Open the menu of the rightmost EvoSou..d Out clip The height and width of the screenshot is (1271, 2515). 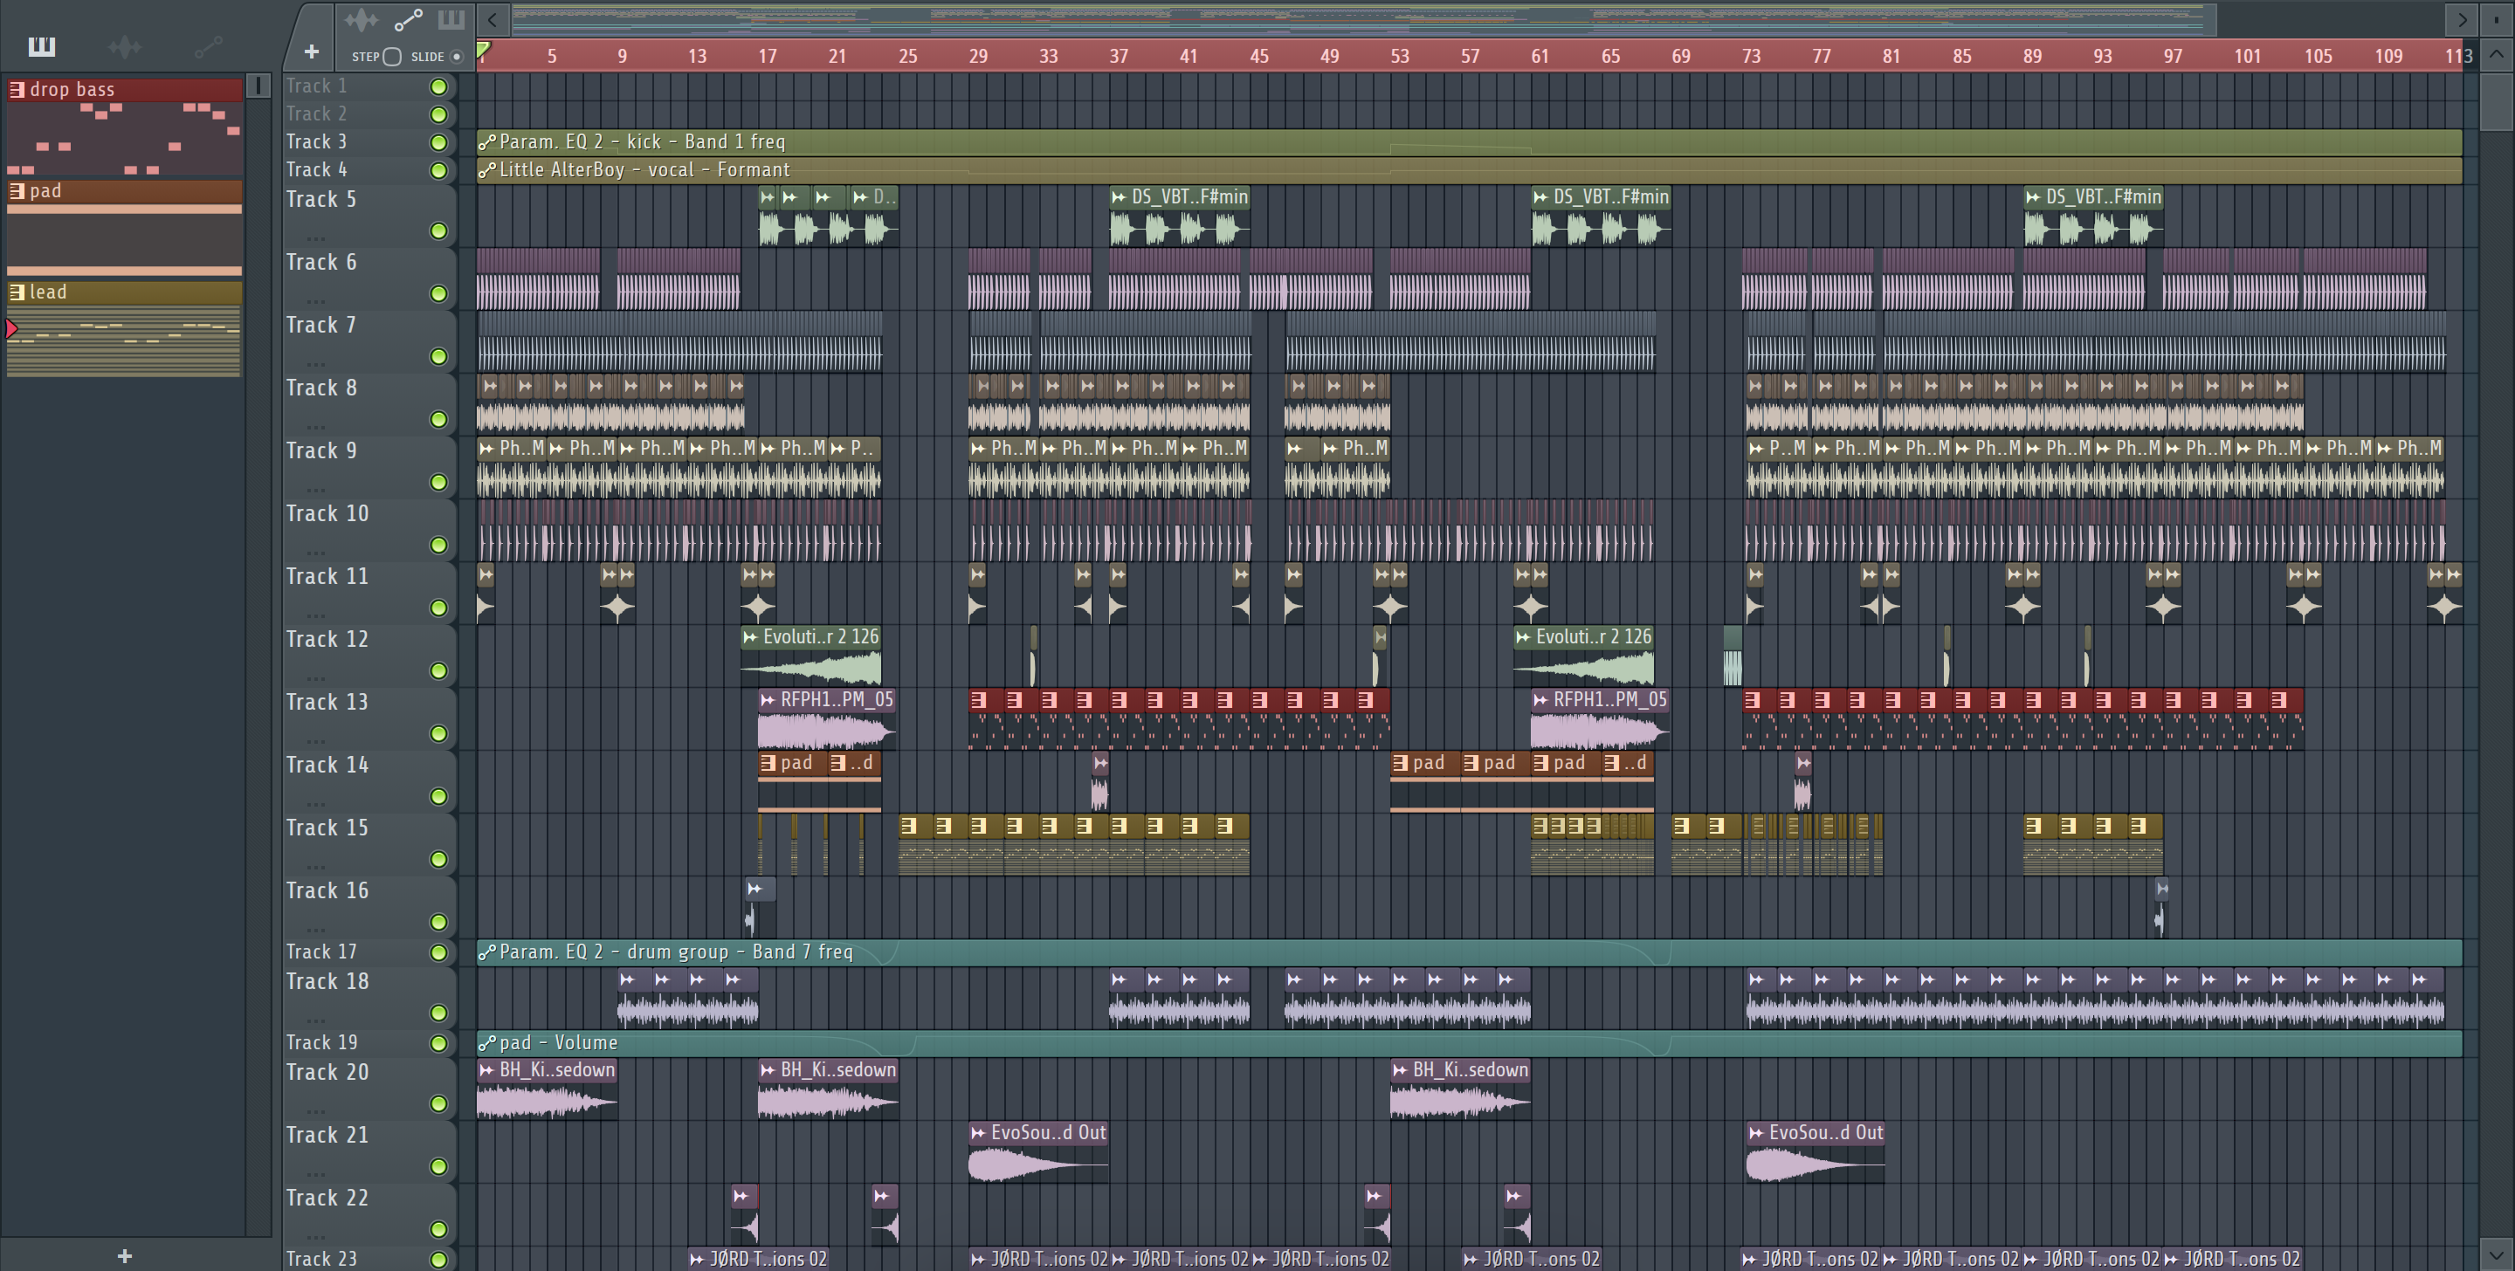[1756, 1133]
